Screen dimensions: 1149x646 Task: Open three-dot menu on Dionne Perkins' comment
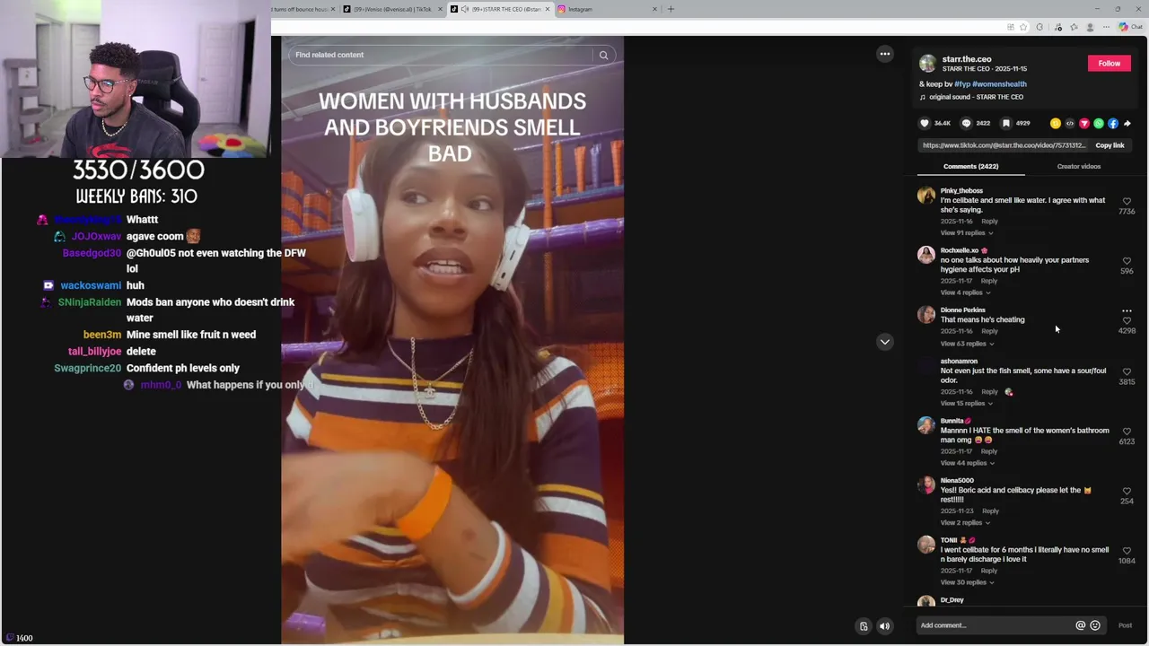1127,310
